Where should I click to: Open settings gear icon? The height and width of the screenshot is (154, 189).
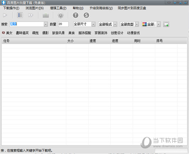pos(60,15)
